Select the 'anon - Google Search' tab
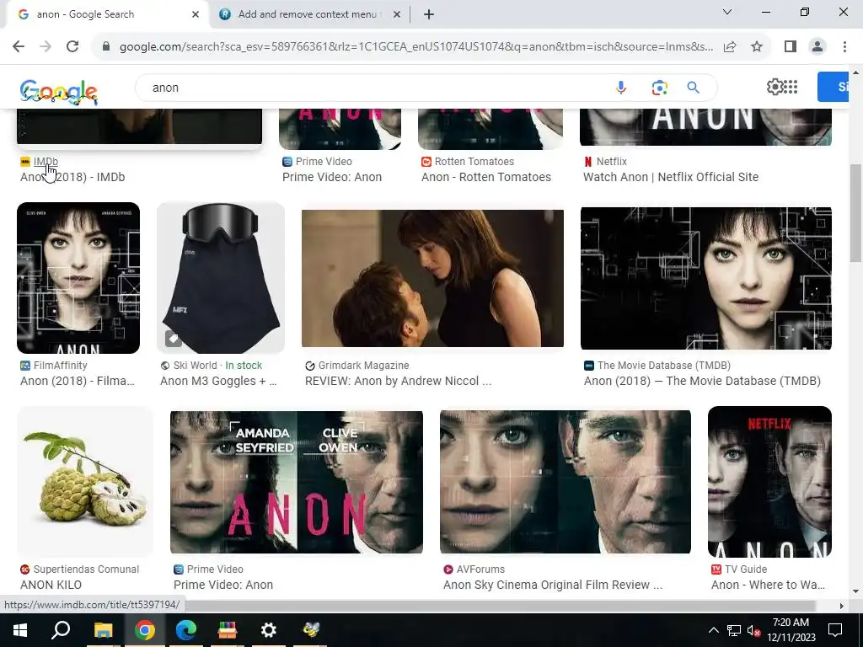 click(x=107, y=14)
